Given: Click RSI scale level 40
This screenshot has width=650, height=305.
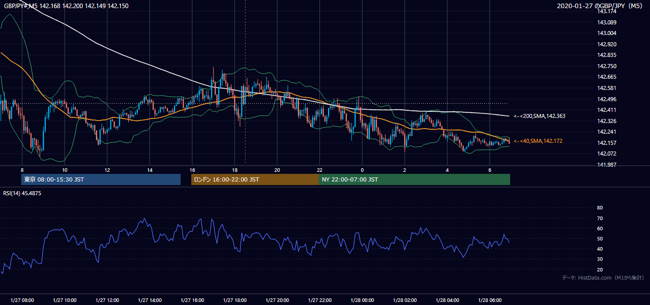Looking at the screenshot, I should (x=600, y=249).
